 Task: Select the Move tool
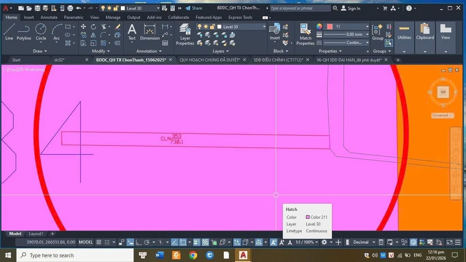tap(83, 27)
